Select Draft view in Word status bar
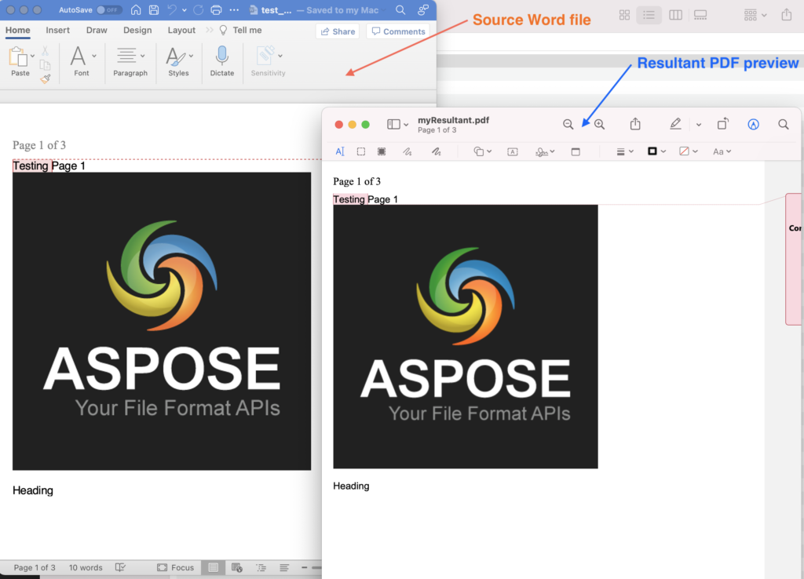804x579 pixels. pyautogui.click(x=284, y=567)
